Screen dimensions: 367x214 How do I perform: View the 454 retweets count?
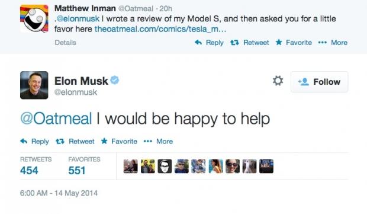(x=29, y=170)
